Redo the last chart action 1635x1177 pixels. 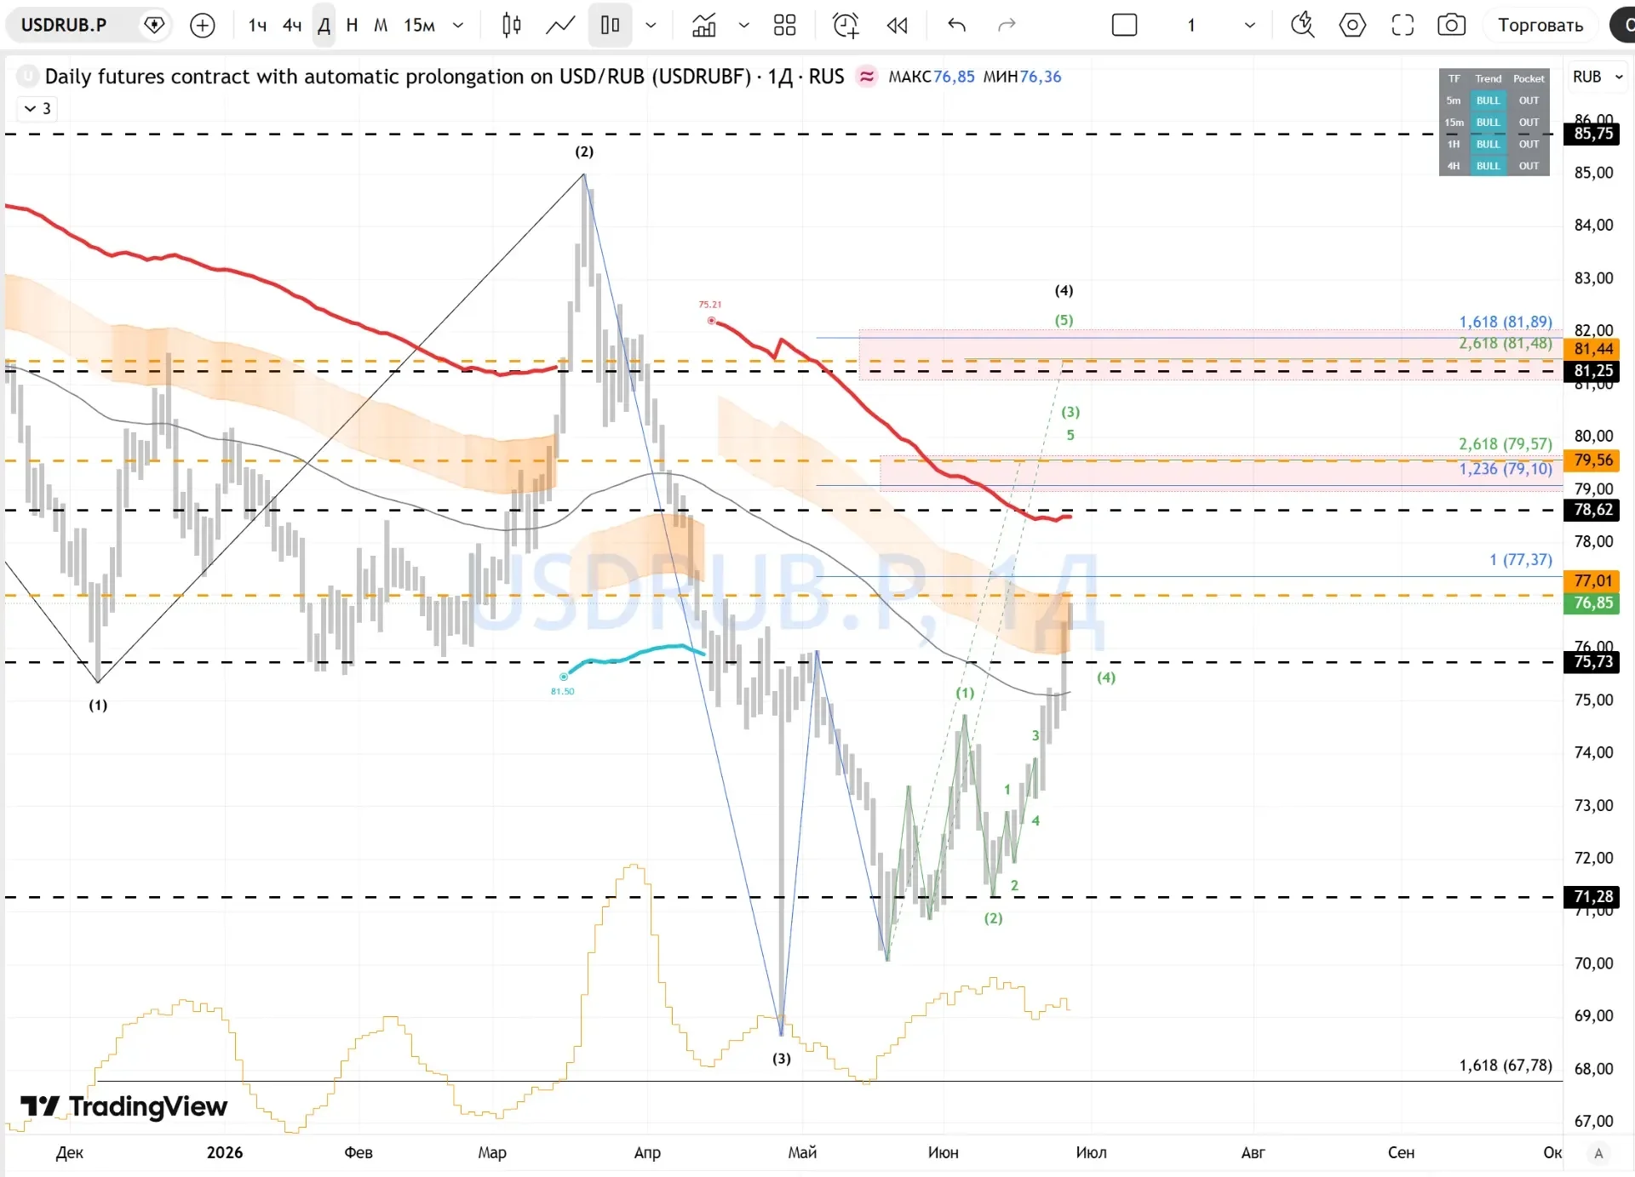point(1007,26)
